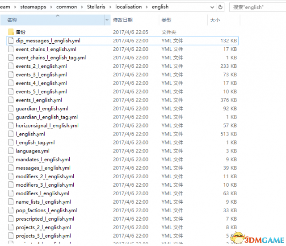
Task: Sort by 名称 column header
Action: coord(53,20)
